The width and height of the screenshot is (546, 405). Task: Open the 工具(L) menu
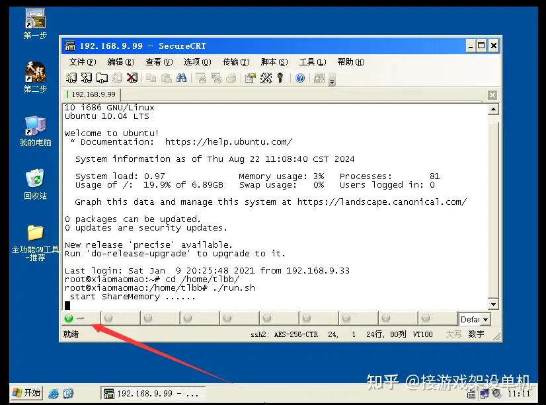pyautogui.click(x=313, y=62)
